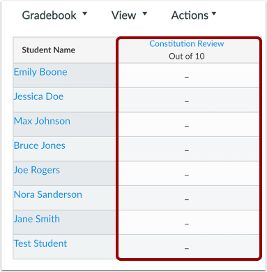The width and height of the screenshot is (267, 272).
Task: Click the arrow next to View
Action: (145, 14)
